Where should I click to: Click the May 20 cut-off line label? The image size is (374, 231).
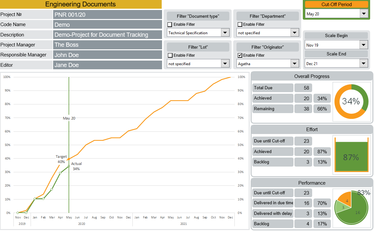pos(69,118)
